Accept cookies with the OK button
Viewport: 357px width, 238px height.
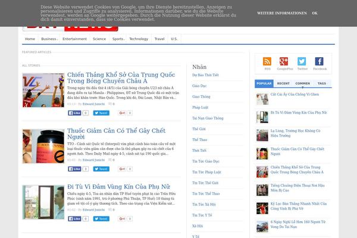(315, 13)
